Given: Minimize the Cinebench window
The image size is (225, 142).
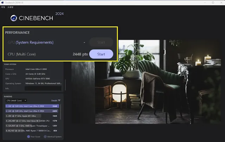Looking at the screenshot, I should click(x=205, y=2).
